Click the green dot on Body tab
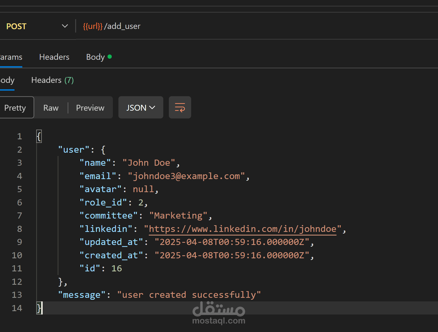The image size is (438, 332). (x=110, y=57)
